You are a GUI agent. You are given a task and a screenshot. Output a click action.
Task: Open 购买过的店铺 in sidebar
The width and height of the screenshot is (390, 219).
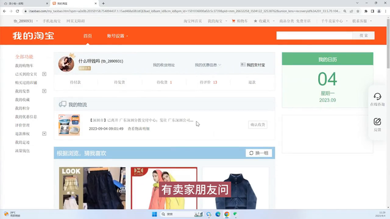[x=26, y=83]
